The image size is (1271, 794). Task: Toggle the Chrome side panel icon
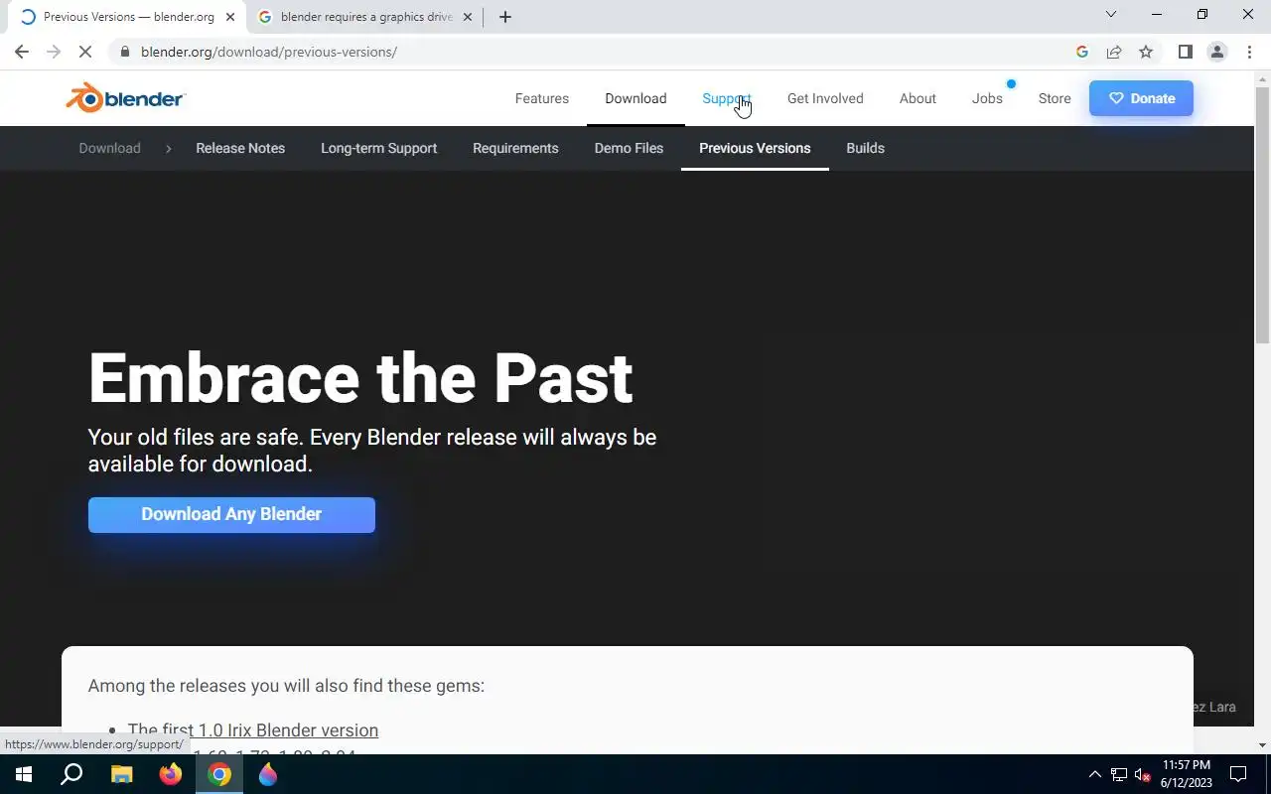(1185, 52)
